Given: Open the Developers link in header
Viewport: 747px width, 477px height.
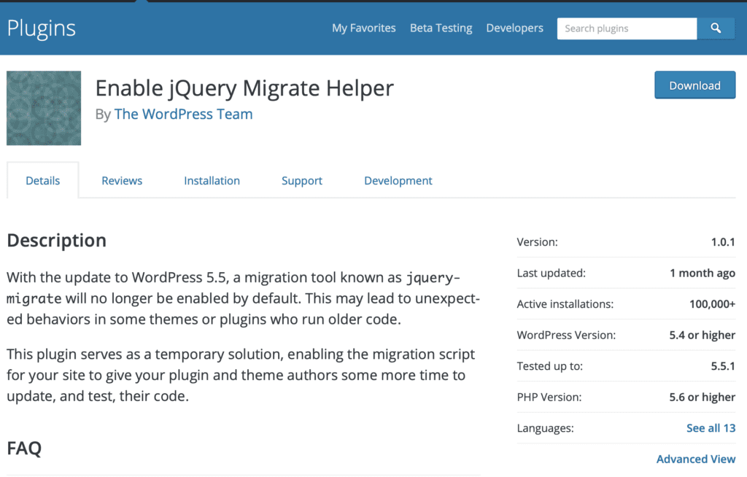Looking at the screenshot, I should 514,28.
